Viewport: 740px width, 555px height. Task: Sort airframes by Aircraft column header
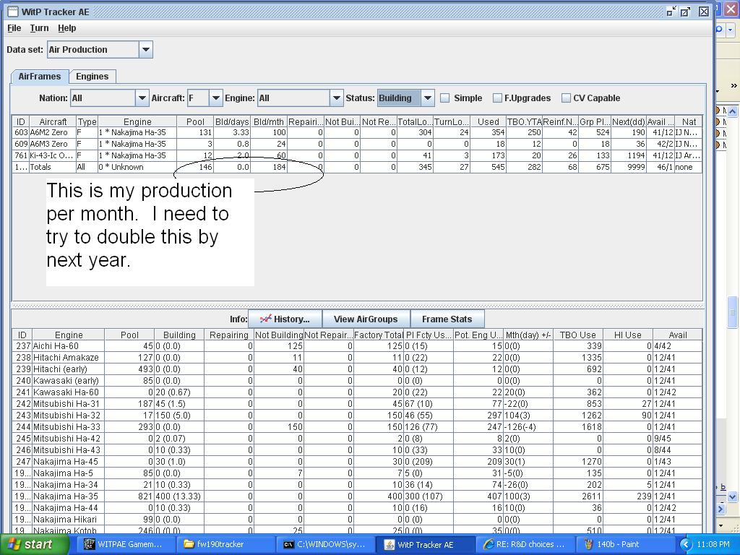pyautogui.click(x=53, y=121)
